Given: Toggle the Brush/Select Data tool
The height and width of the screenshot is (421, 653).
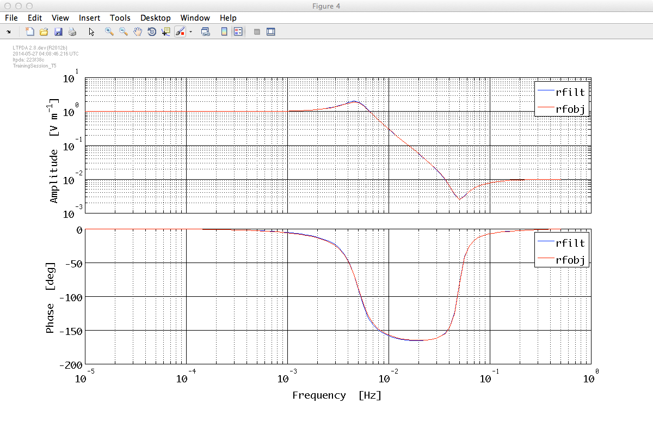Looking at the screenshot, I should 180,32.
